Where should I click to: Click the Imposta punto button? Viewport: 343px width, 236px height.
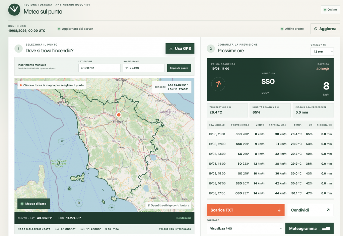[x=179, y=68]
